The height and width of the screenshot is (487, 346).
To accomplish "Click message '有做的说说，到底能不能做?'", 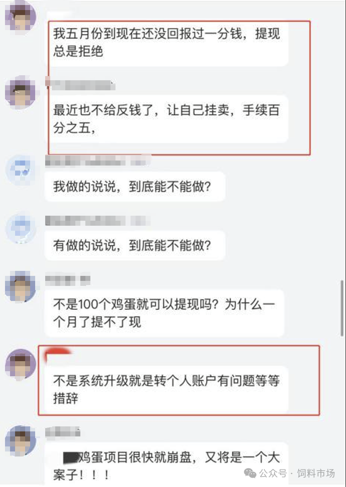I will 135,245.
